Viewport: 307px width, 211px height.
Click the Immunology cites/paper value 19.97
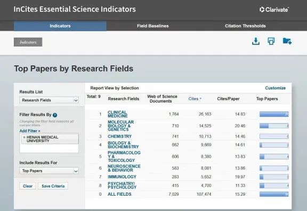click(x=240, y=177)
